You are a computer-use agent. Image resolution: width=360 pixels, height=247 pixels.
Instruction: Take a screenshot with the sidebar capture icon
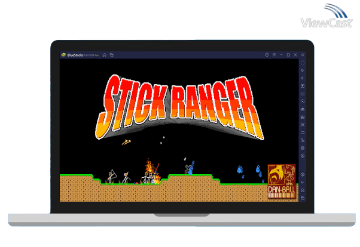coord(303,125)
